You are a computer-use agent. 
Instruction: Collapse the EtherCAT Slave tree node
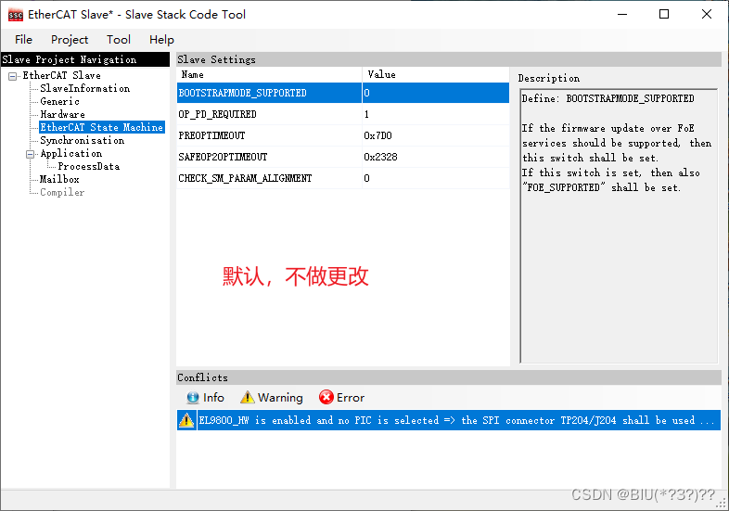coord(13,76)
